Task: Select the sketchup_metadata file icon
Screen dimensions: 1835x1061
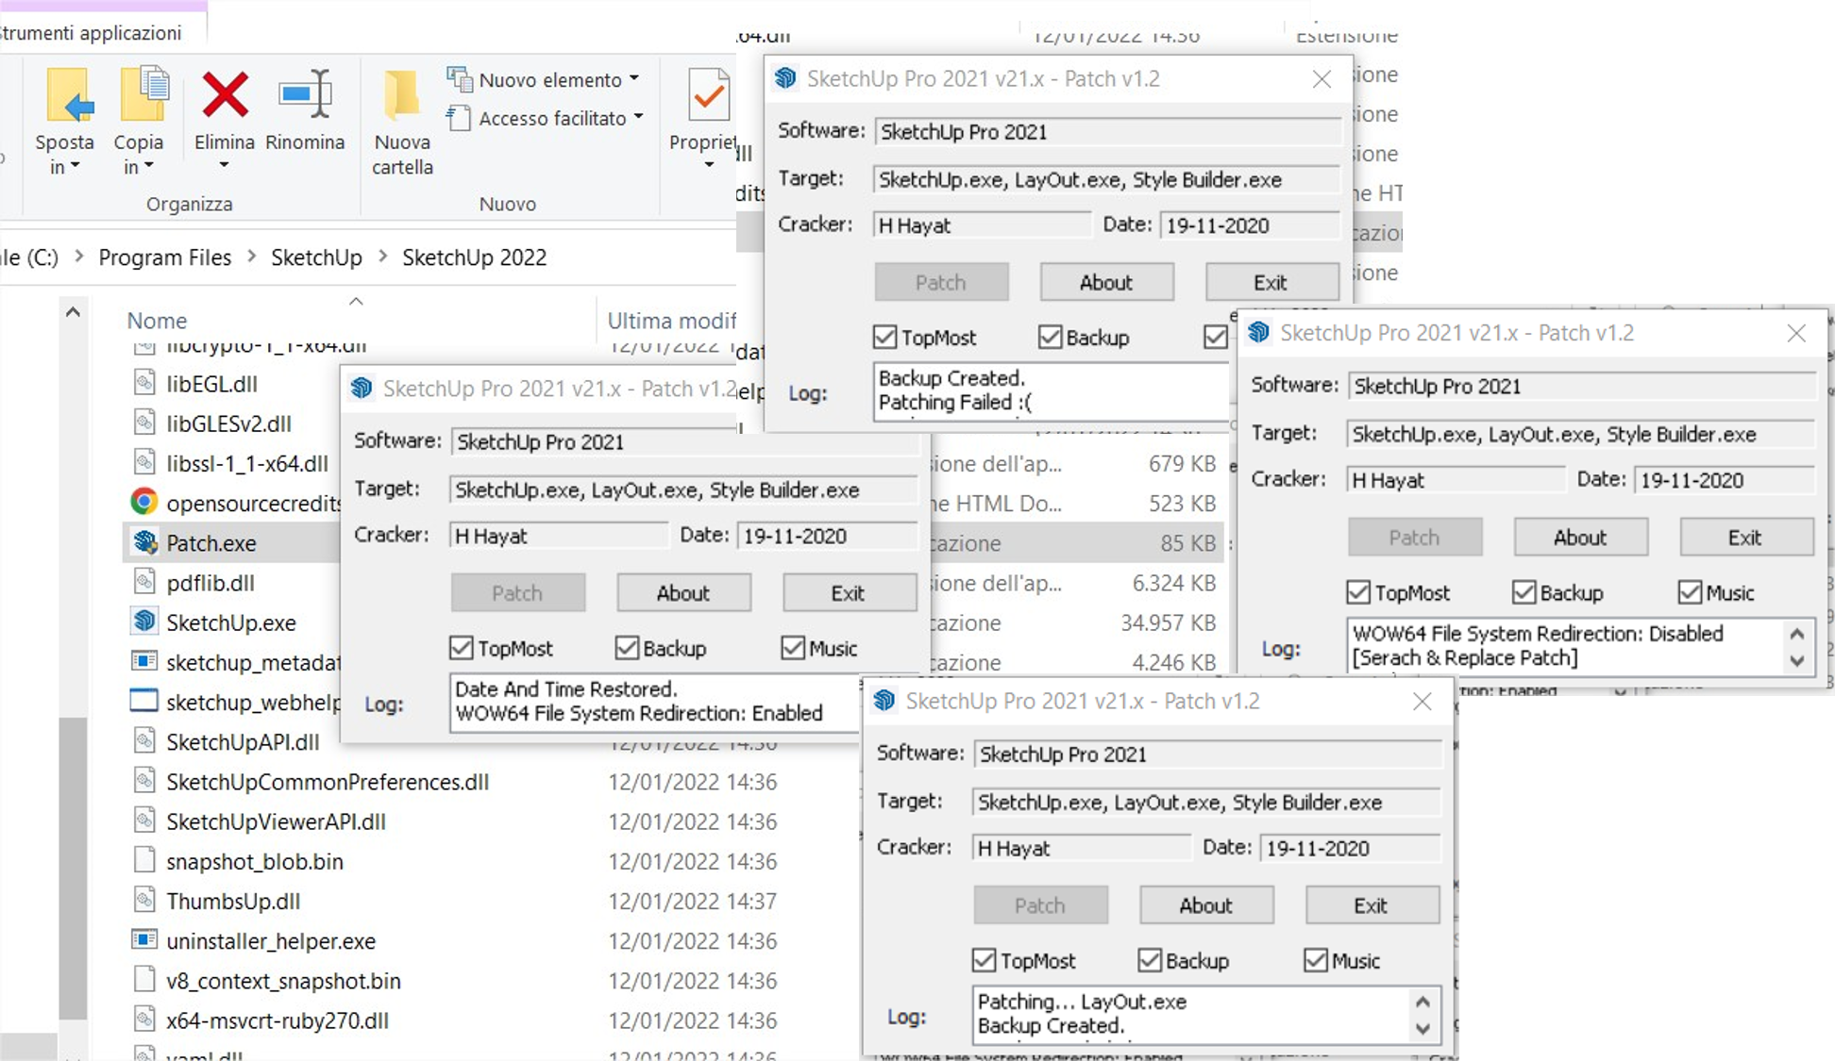Action: (x=144, y=661)
